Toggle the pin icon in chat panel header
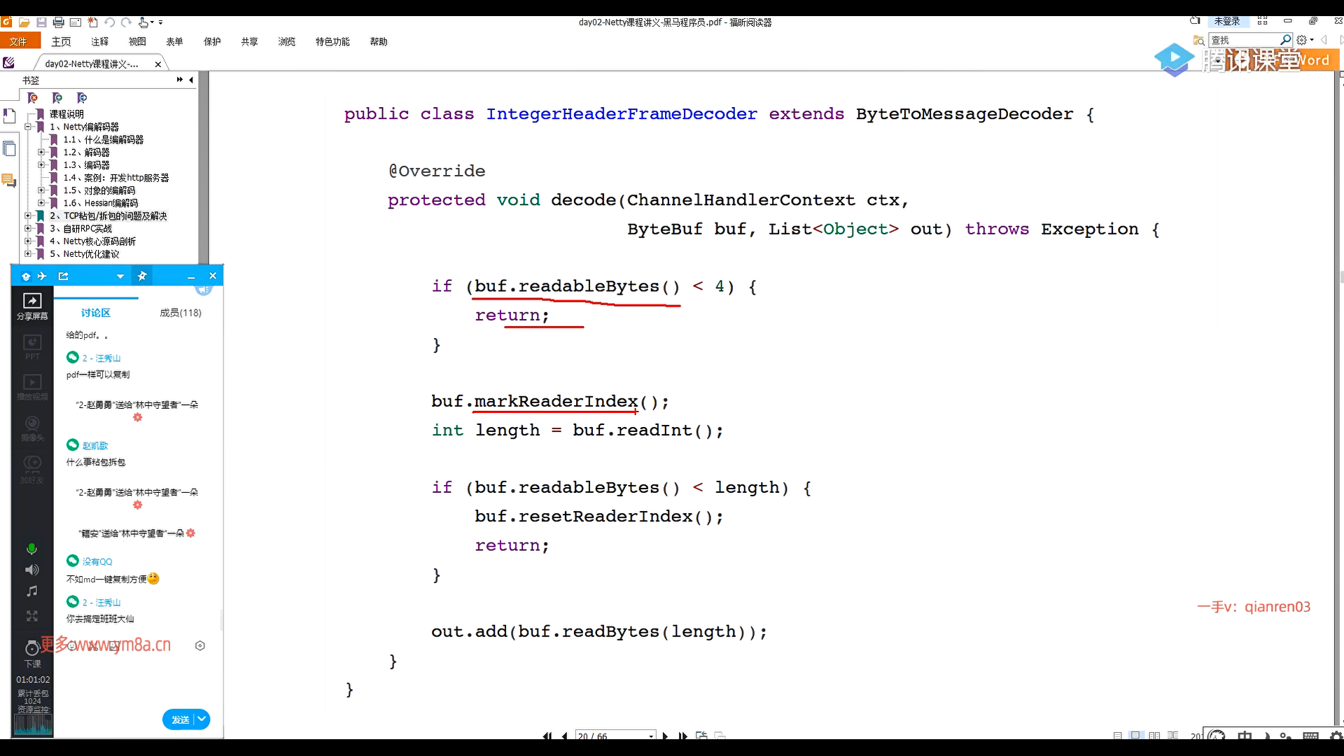Image resolution: width=1344 pixels, height=756 pixels. 142,276
